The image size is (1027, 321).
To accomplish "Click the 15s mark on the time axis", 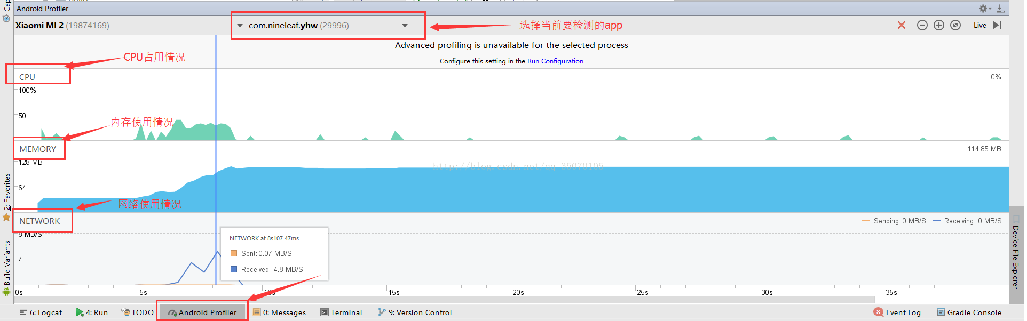I will (x=394, y=292).
